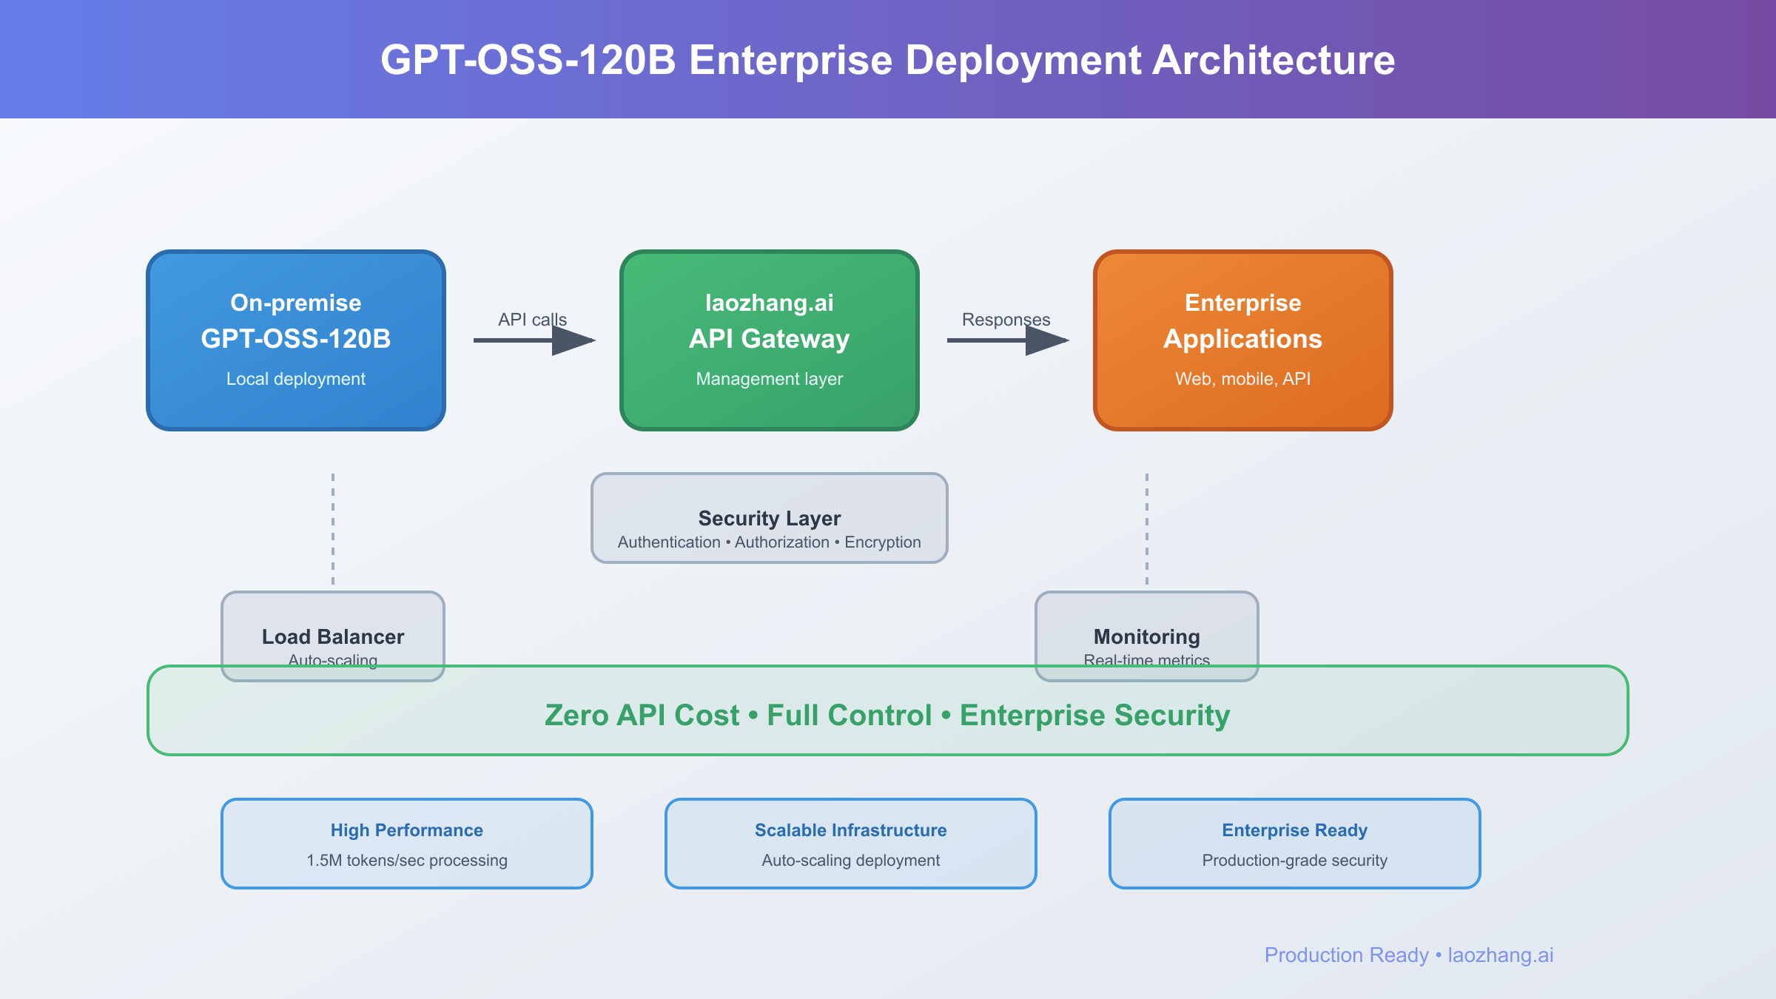1776x999 pixels.
Task: Click the GPT-OSS-120B Enterprise Deployment Architecture title
Action: 887,60
